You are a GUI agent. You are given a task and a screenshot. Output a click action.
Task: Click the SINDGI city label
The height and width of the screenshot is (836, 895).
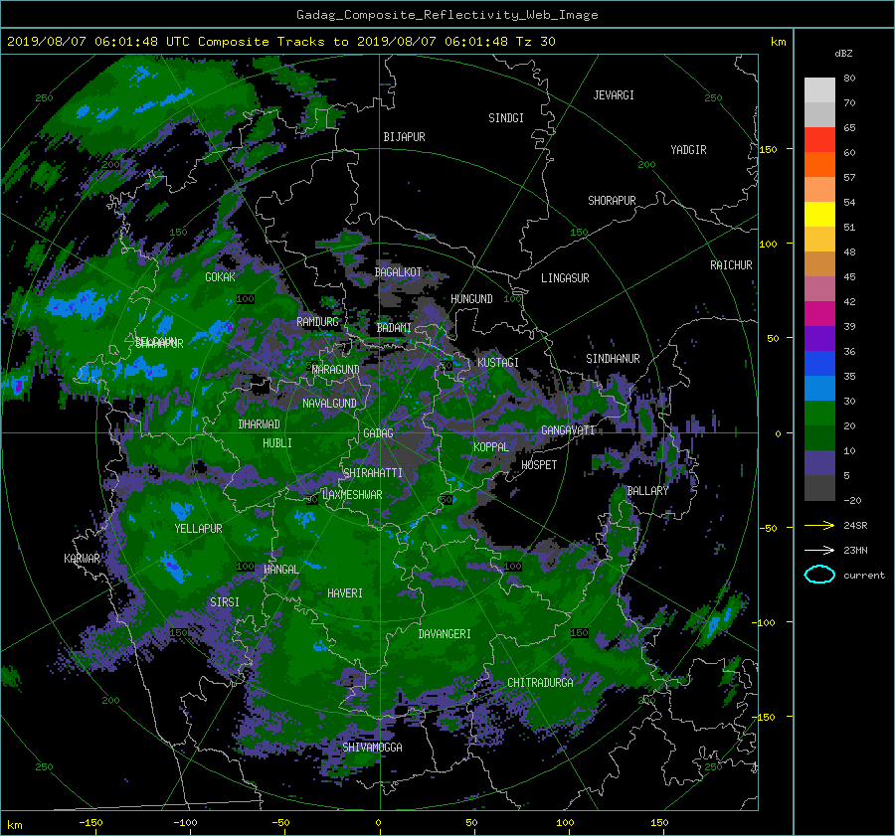click(506, 118)
